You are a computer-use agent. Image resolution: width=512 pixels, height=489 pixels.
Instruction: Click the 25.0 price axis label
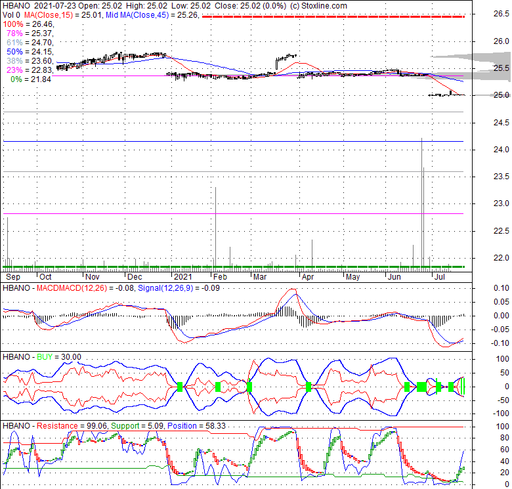click(x=501, y=95)
